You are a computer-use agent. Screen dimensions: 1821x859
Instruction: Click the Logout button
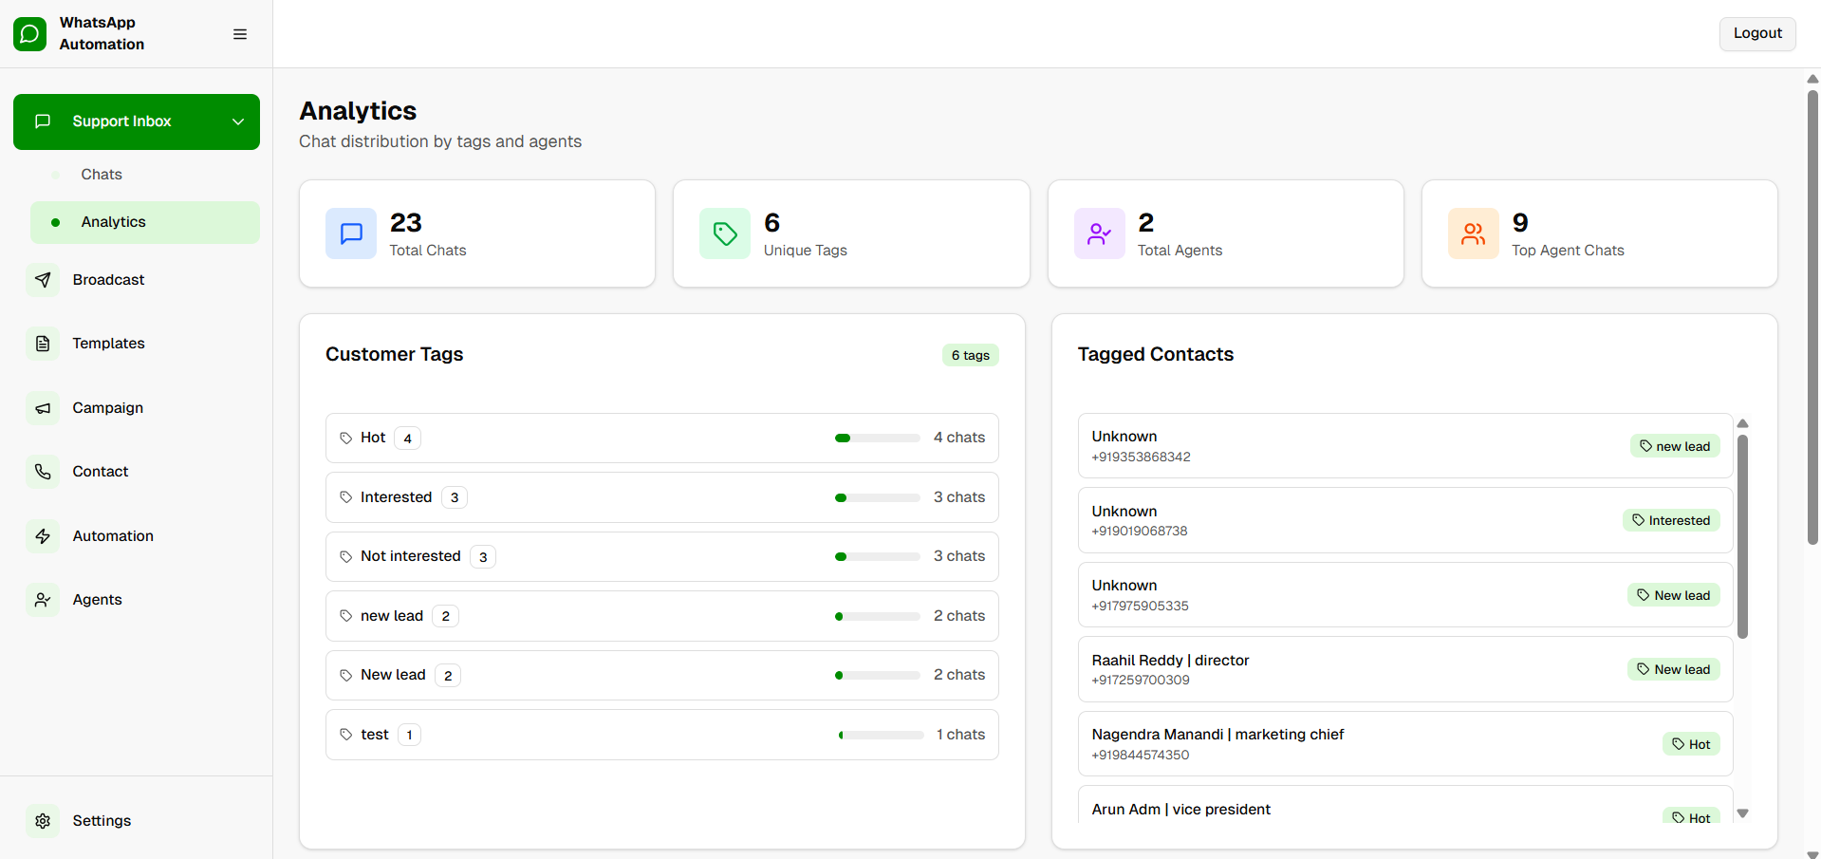(1756, 33)
